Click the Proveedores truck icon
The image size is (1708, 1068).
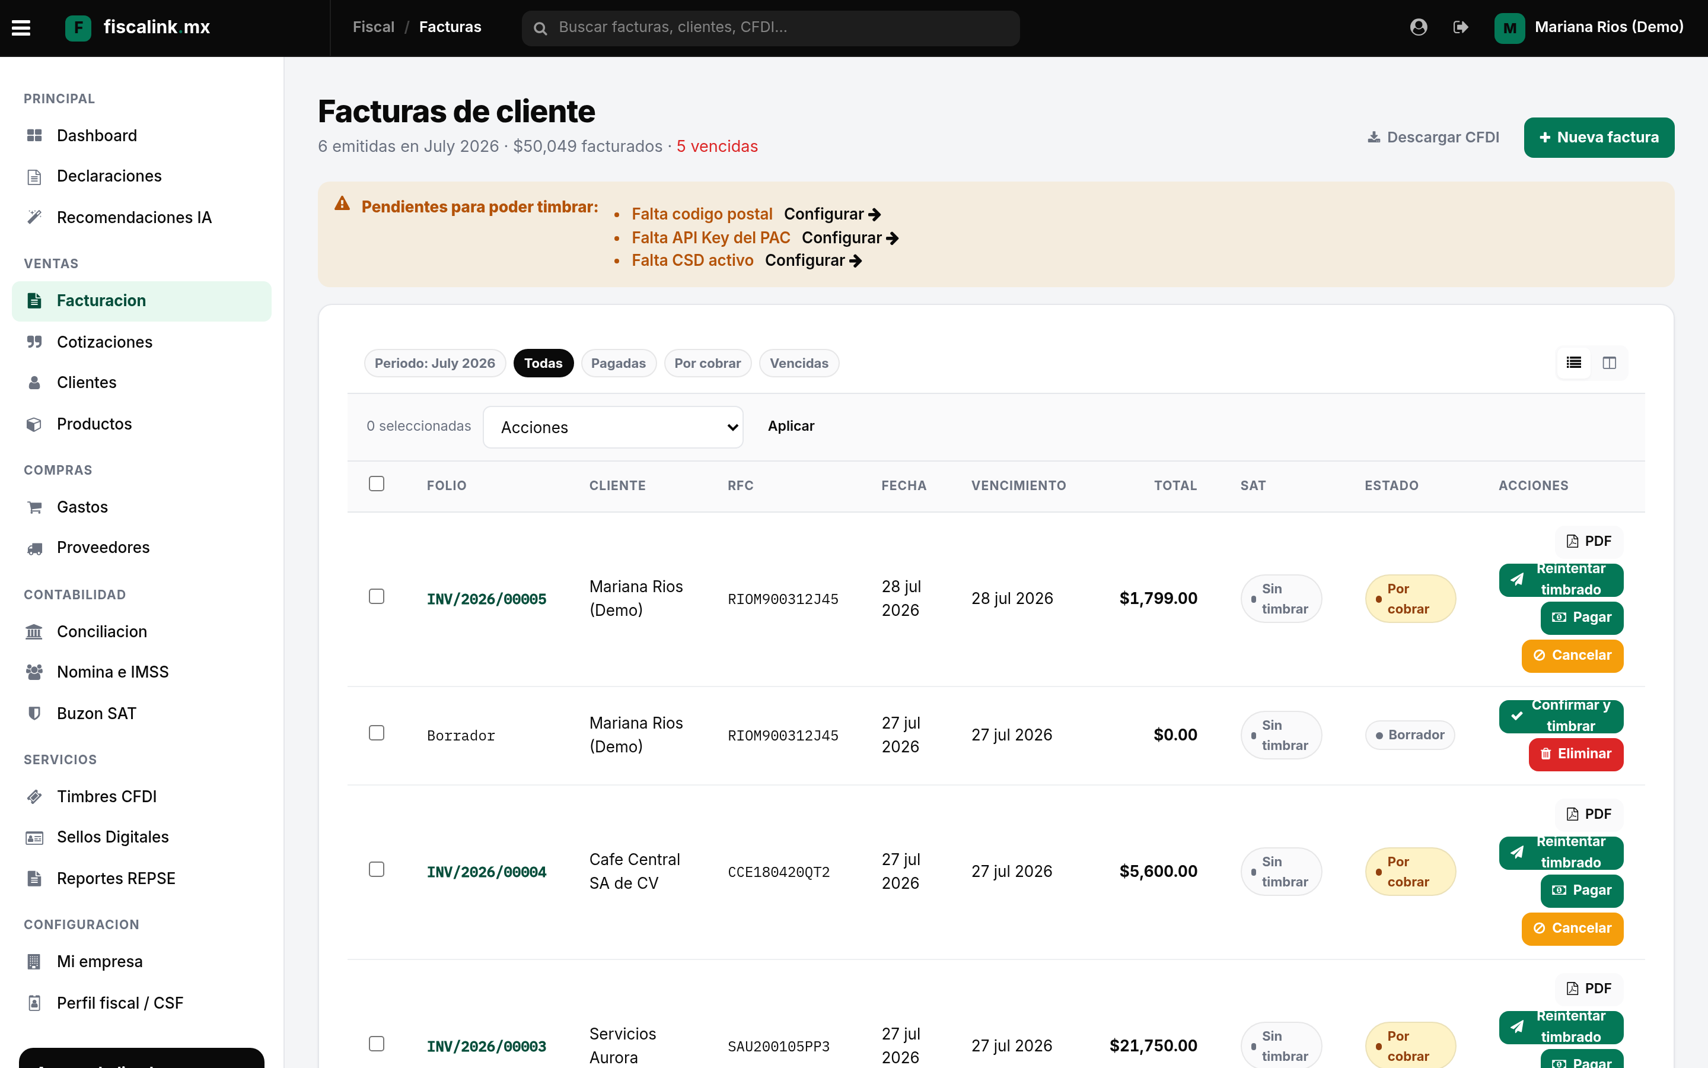34,548
